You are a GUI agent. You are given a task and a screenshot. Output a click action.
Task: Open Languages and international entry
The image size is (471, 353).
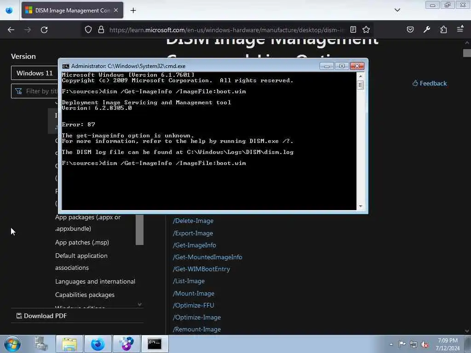tap(95, 281)
